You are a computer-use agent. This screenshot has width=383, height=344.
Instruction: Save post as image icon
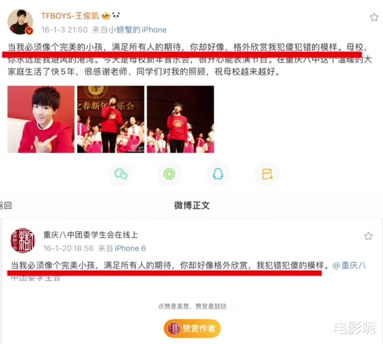click(267, 174)
